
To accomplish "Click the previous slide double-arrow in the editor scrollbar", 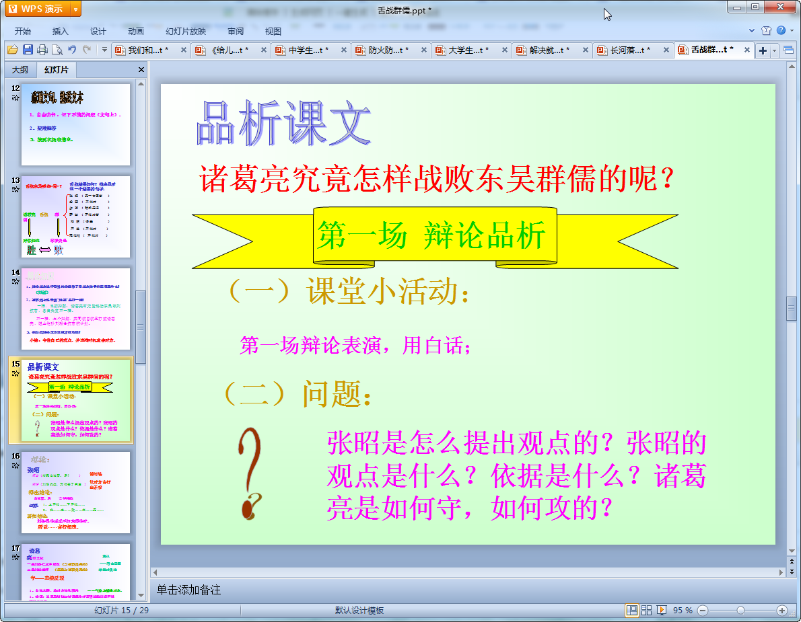I will pyautogui.click(x=792, y=561).
